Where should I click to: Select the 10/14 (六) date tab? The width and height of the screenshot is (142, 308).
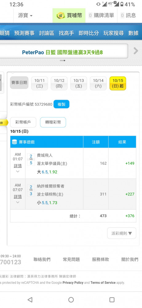(98, 83)
